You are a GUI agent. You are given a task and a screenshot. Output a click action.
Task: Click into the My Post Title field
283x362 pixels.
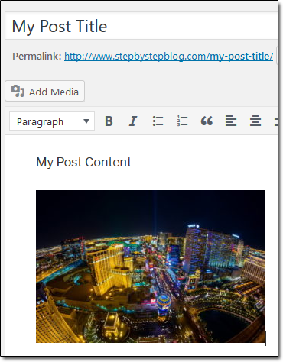tap(141, 26)
